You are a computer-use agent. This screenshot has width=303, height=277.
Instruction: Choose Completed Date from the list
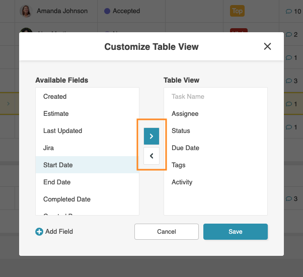pyautogui.click(x=67, y=199)
